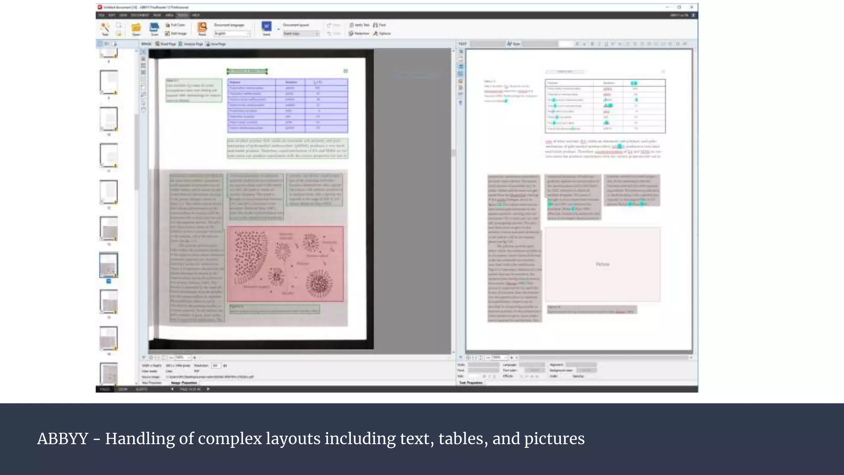Select the red picture area on the image
This screenshot has width=844, height=475.
285,264
